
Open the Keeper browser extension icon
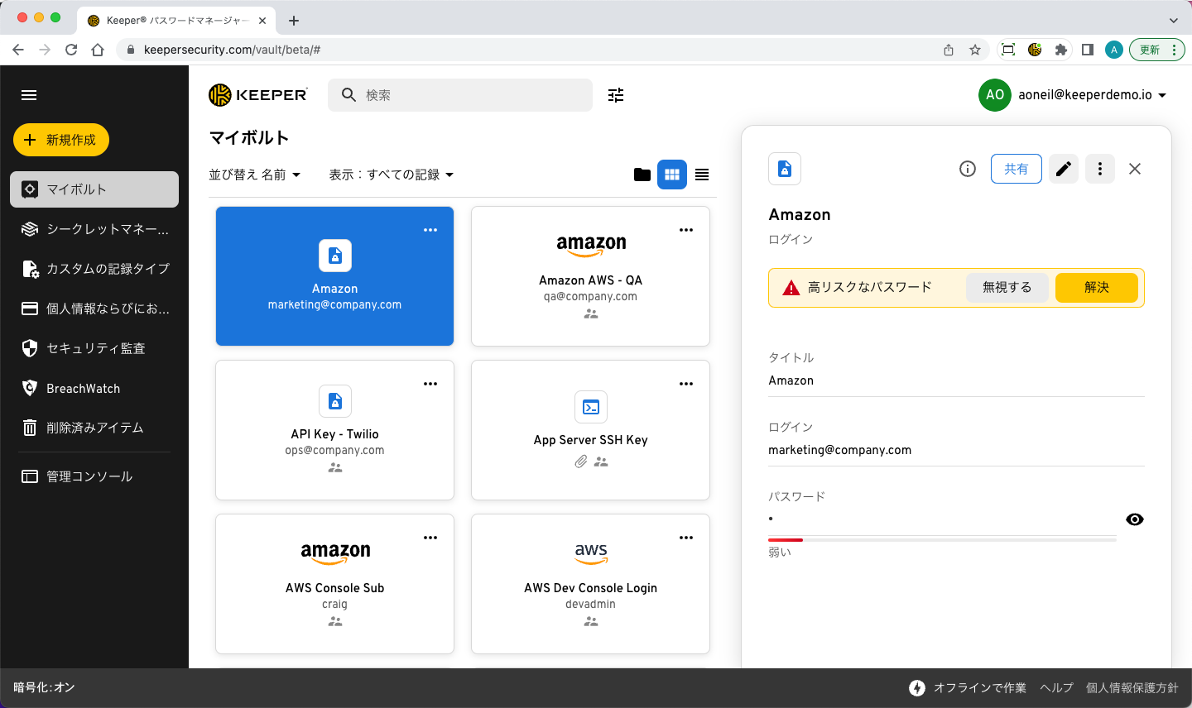coord(1035,50)
